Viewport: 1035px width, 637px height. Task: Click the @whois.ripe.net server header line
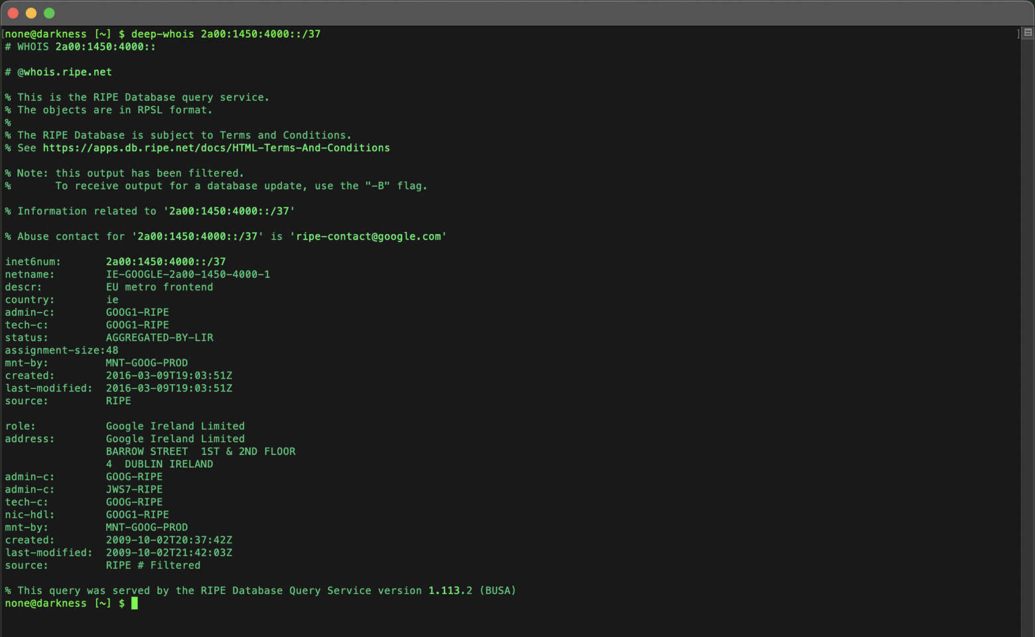[x=66, y=72]
